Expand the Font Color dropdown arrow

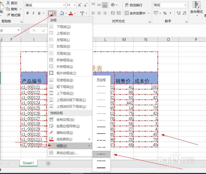pyautogui.click(x=75, y=13)
